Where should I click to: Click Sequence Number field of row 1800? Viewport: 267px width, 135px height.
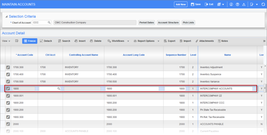pyautogui.click(x=175, y=89)
